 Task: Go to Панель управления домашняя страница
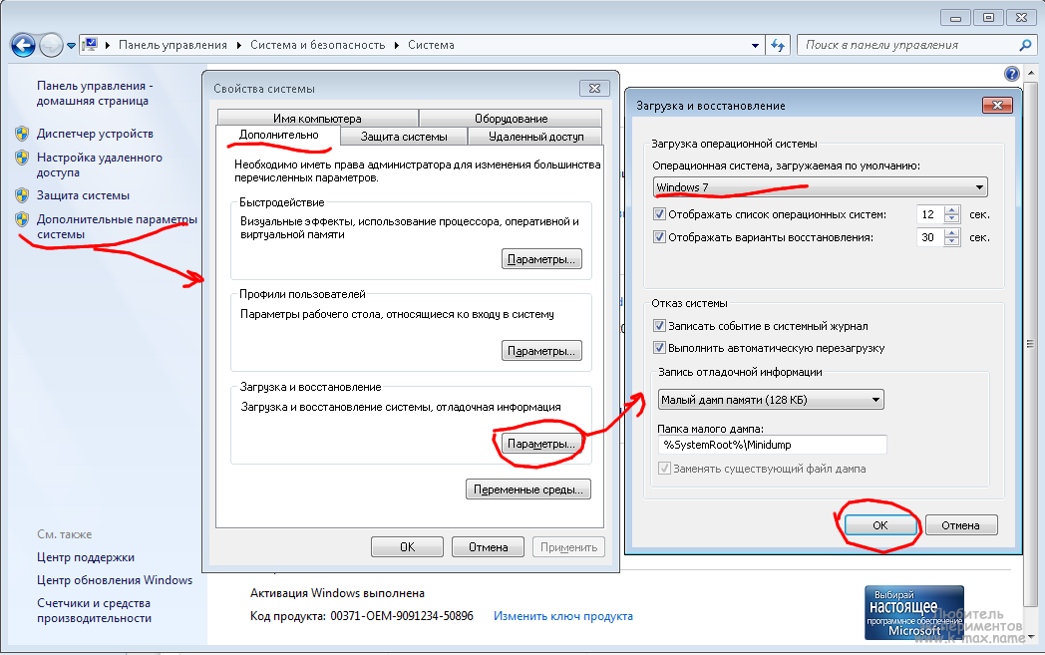[95, 93]
